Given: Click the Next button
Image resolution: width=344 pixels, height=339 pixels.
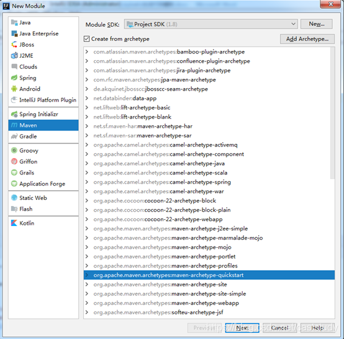Looking at the screenshot, I should pos(242,328).
